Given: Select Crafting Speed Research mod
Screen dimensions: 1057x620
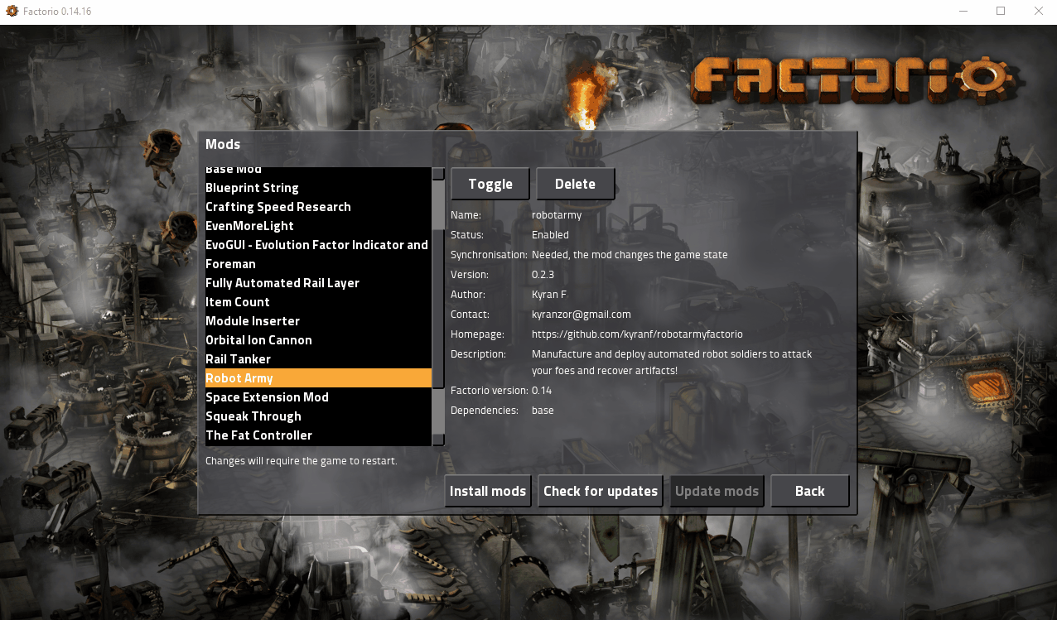Looking at the screenshot, I should 278,207.
